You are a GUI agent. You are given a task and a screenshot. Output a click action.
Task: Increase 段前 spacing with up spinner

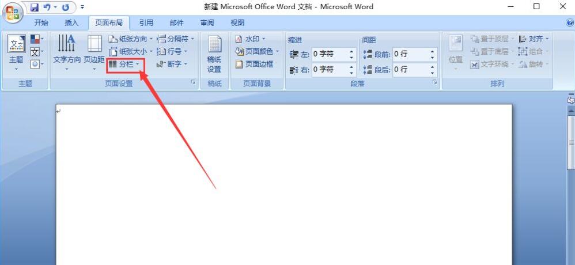tap(433, 51)
